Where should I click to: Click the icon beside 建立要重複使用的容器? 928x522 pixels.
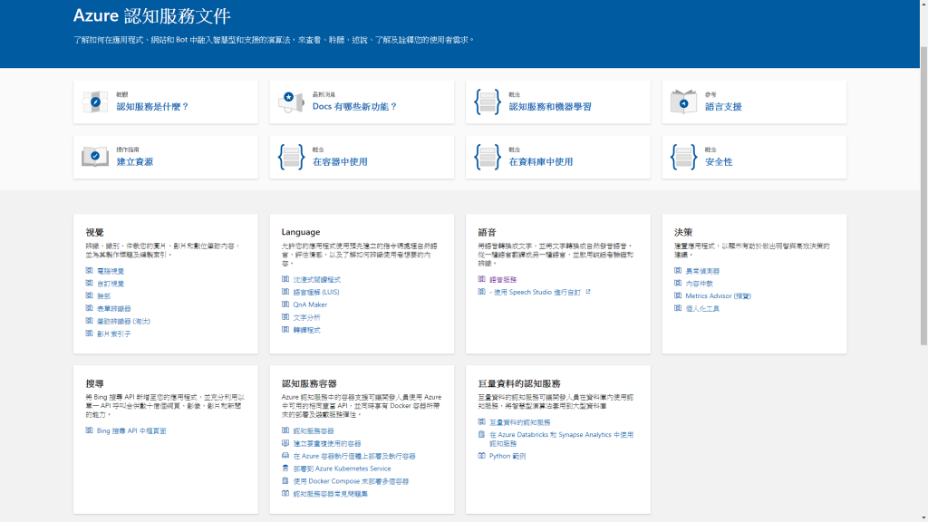click(x=285, y=442)
